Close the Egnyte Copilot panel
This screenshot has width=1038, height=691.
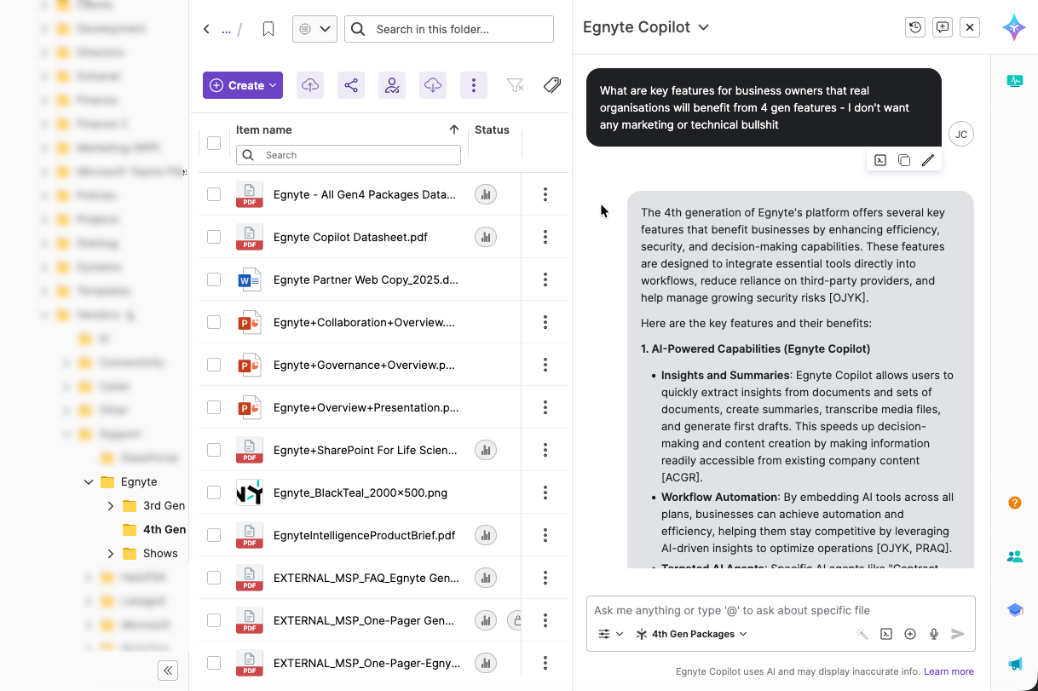pos(970,27)
